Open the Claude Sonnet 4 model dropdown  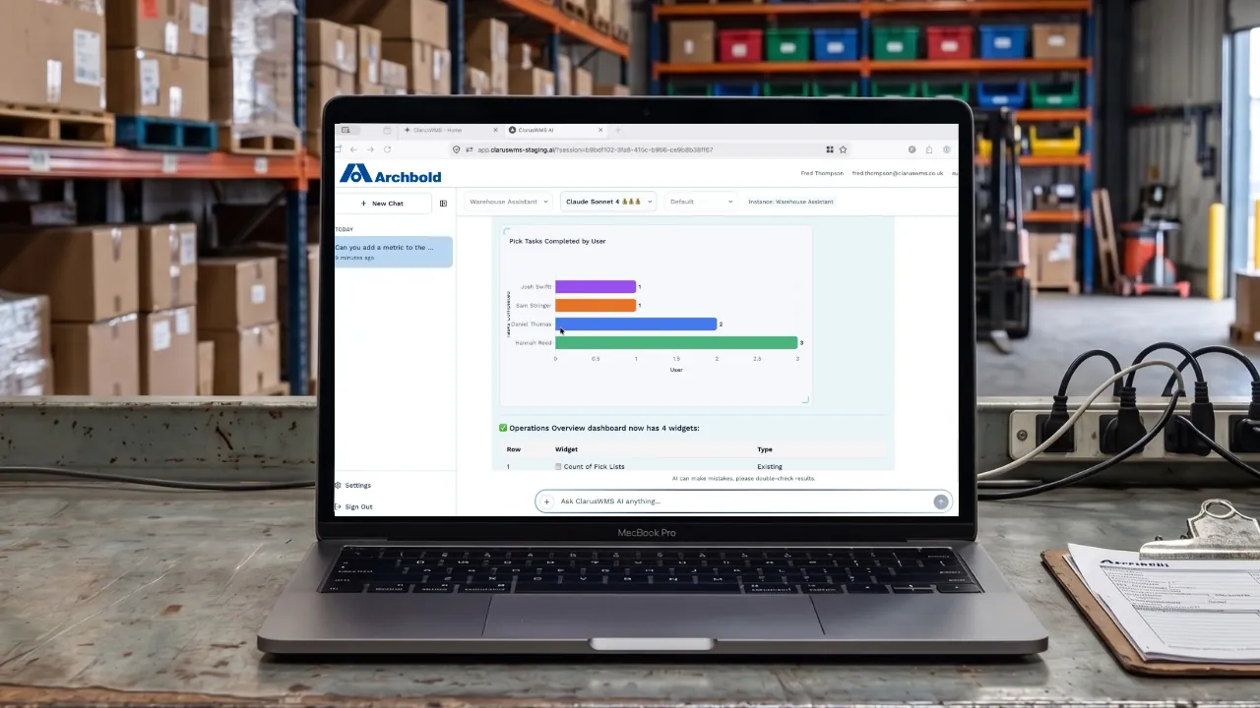[608, 202]
